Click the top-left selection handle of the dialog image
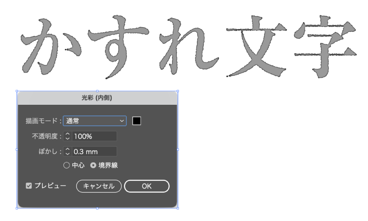The height and width of the screenshot is (221, 368). [17, 91]
